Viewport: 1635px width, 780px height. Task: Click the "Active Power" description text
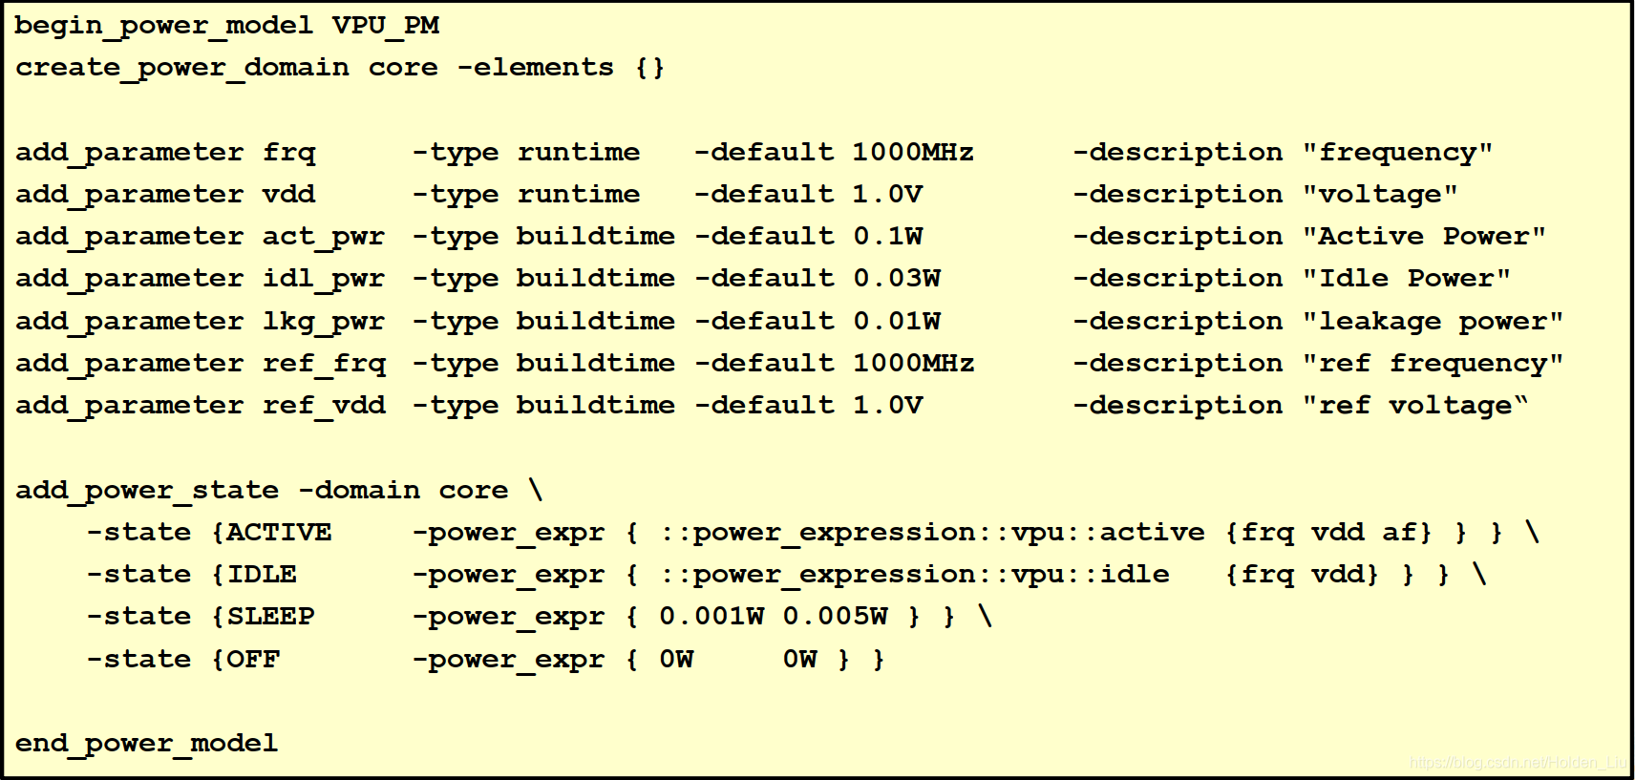coord(1424,237)
